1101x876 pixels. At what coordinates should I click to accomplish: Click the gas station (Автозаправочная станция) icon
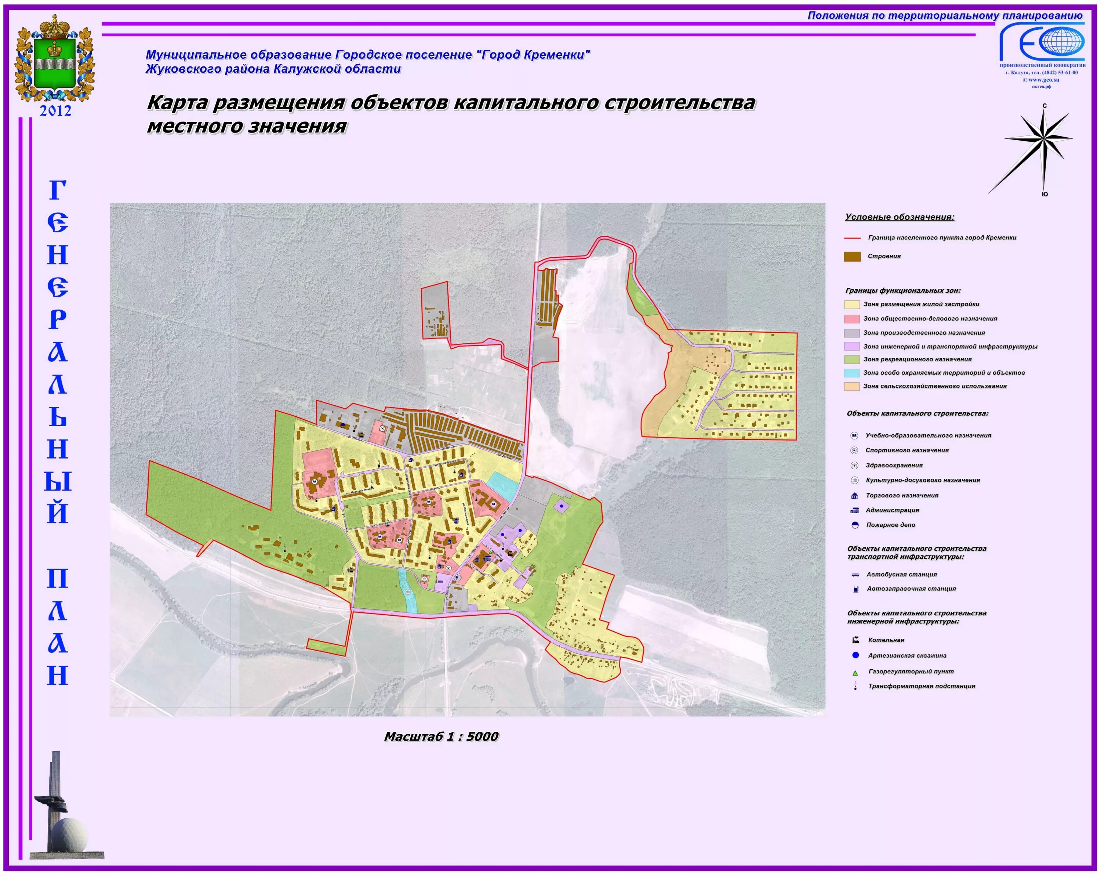click(855, 589)
